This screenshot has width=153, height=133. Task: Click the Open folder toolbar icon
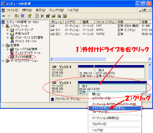[x=53, y=16]
